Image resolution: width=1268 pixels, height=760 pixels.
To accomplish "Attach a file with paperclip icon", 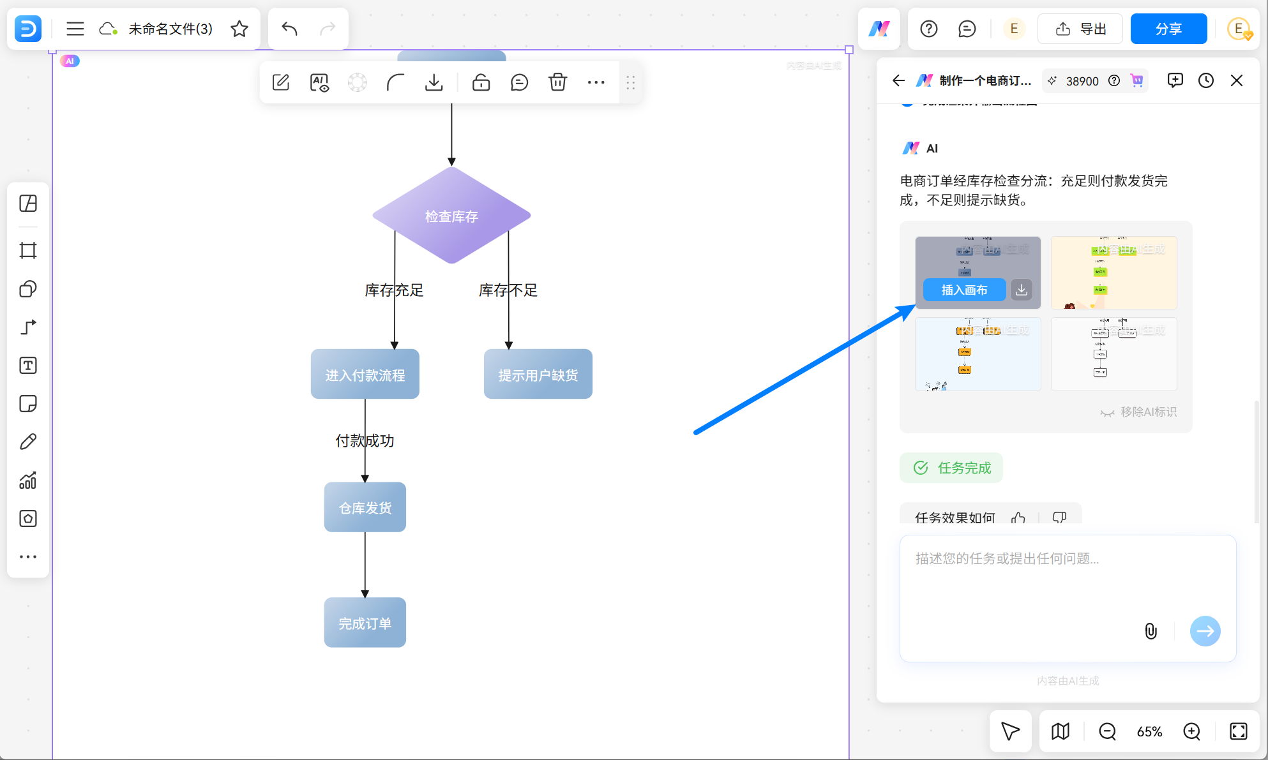I will [1151, 631].
